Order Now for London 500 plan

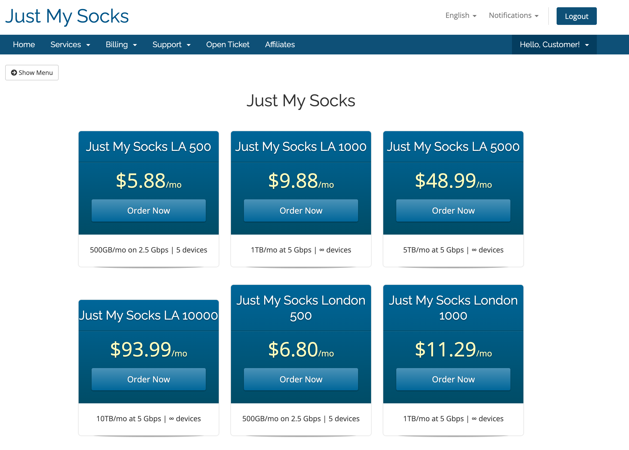[301, 379]
